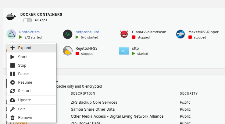Click the sftp container name

click(135, 49)
